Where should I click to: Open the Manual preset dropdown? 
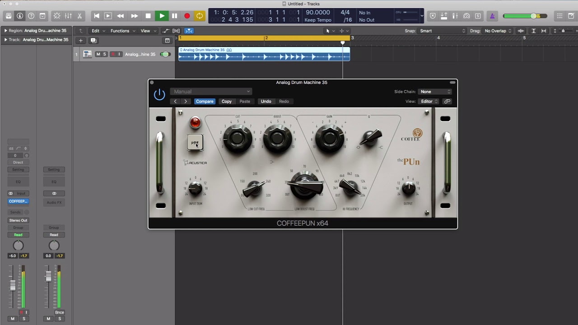211,92
